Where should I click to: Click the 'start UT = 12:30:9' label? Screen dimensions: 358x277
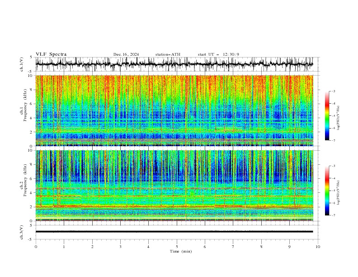pyautogui.click(x=218, y=54)
